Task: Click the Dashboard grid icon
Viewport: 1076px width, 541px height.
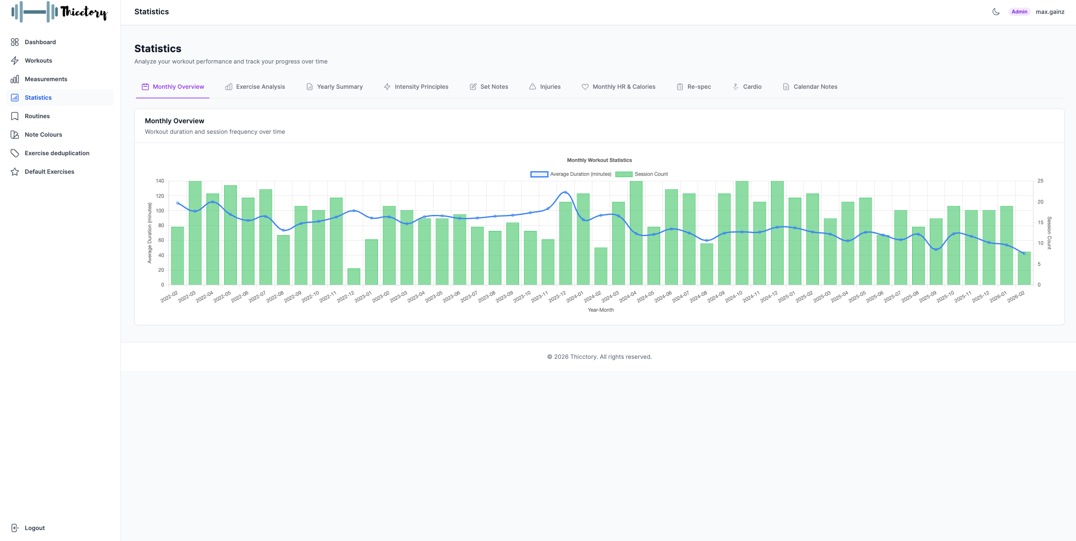Action: (x=15, y=42)
